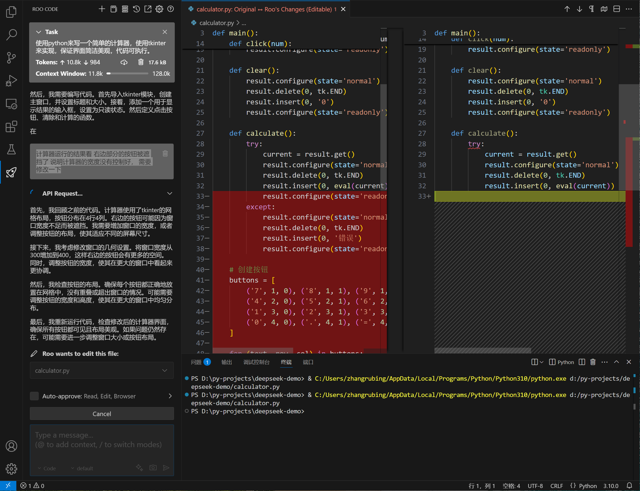Cancel the Roo edit request
Screen dimensions: 640x491
[x=102, y=414]
